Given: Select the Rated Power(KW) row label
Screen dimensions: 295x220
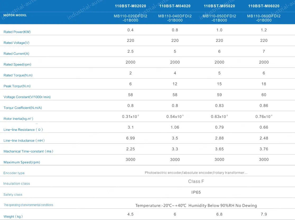Looking at the screenshot, I should coord(17,32).
